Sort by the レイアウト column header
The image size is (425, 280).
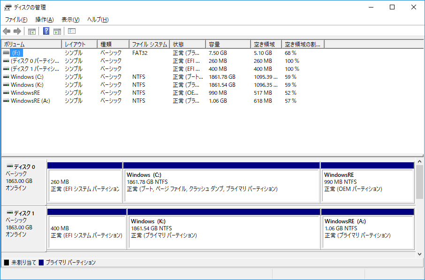pyautogui.click(x=79, y=45)
